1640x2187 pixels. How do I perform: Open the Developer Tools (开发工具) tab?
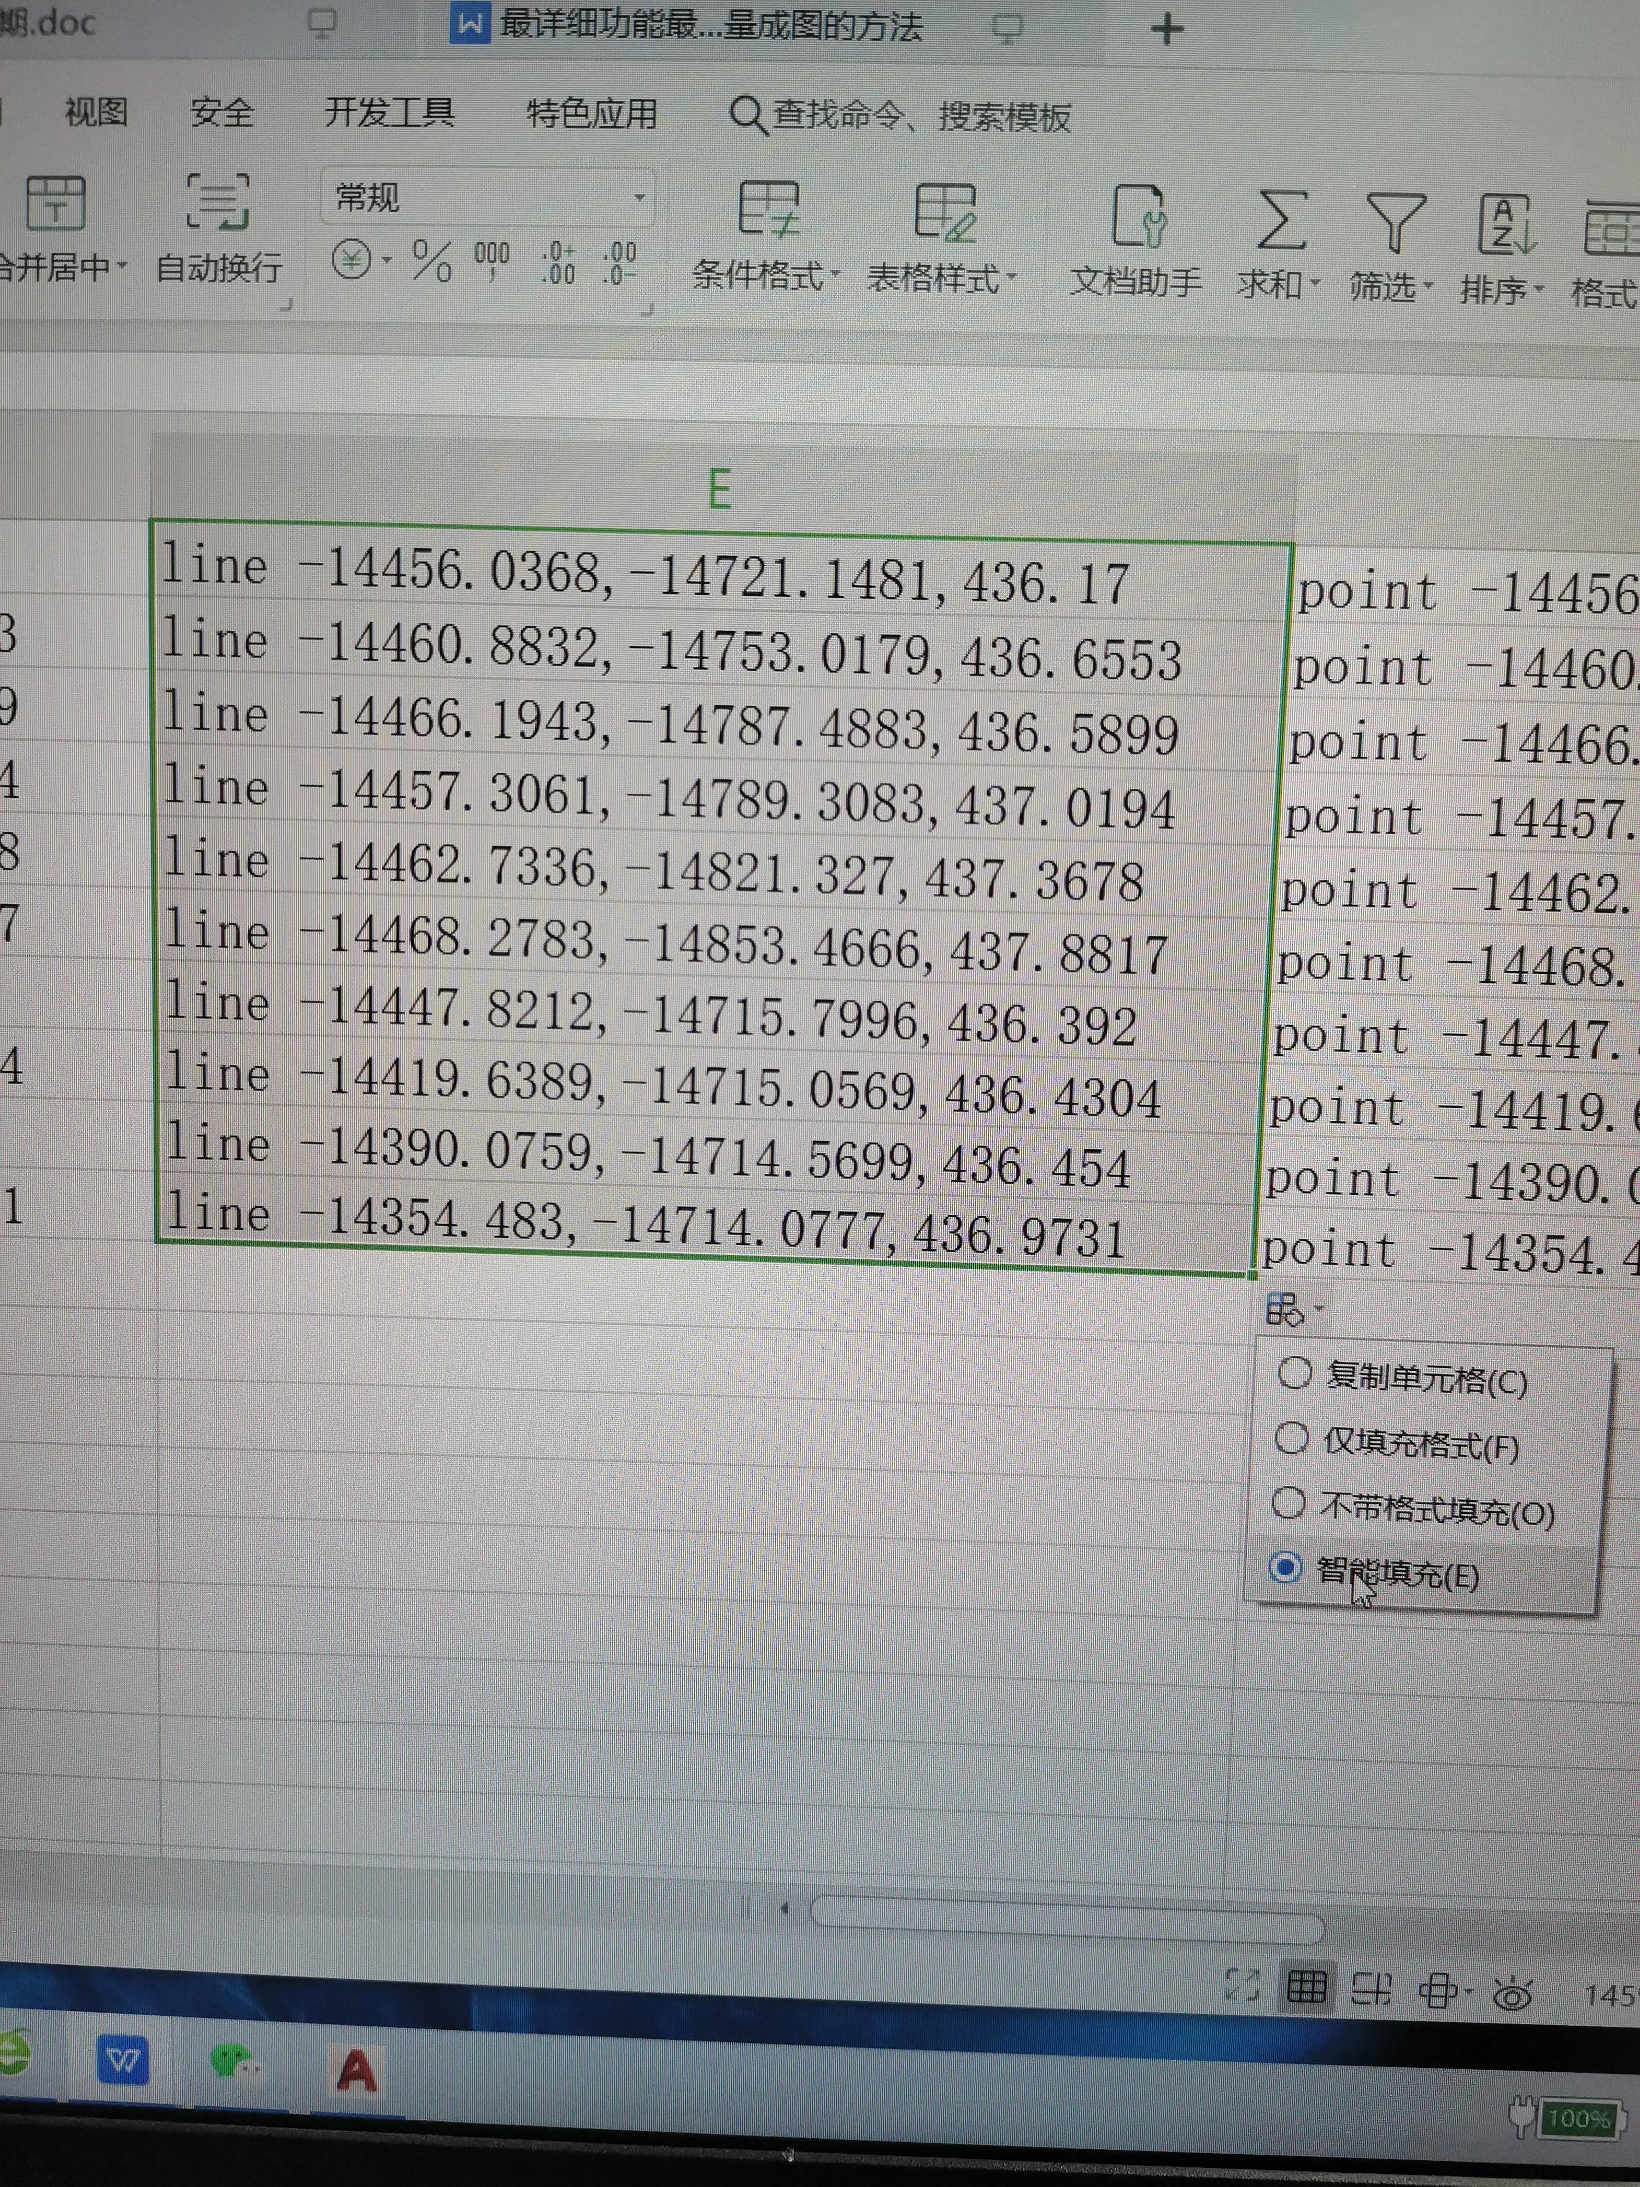click(389, 113)
